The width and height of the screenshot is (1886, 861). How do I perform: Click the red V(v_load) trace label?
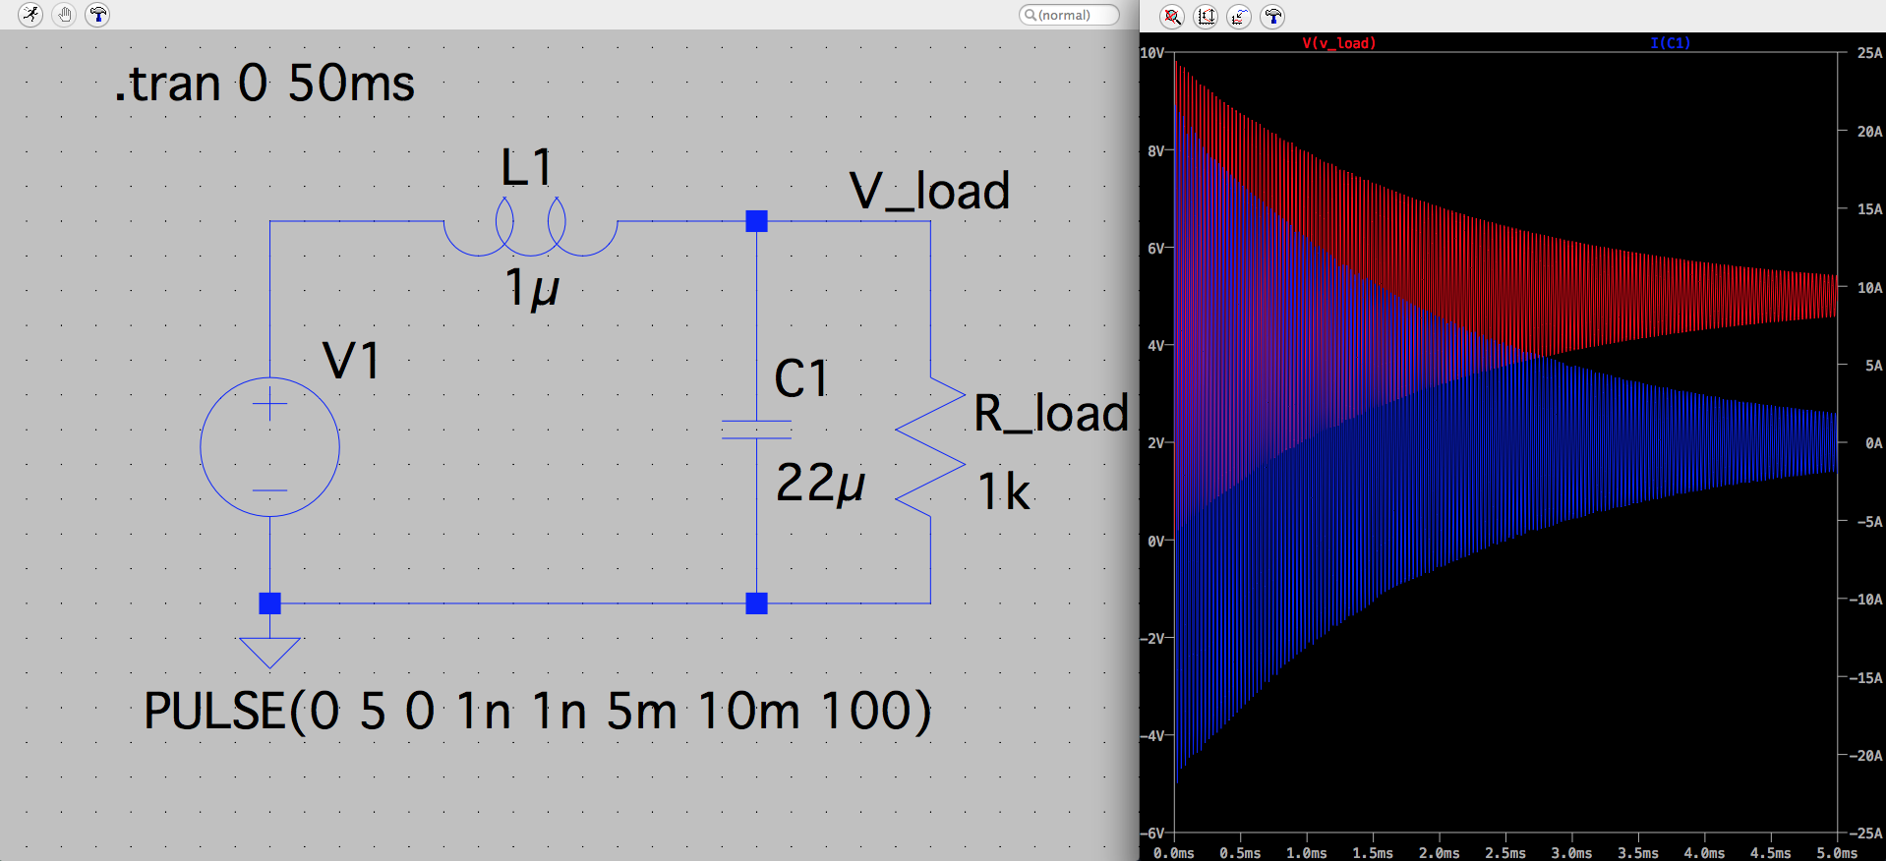tap(1338, 43)
